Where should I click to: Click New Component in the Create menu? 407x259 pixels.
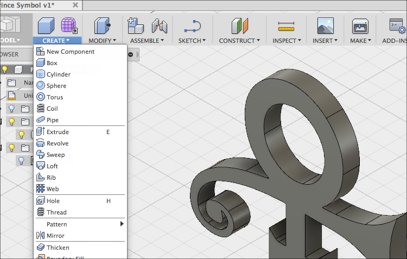[70, 52]
